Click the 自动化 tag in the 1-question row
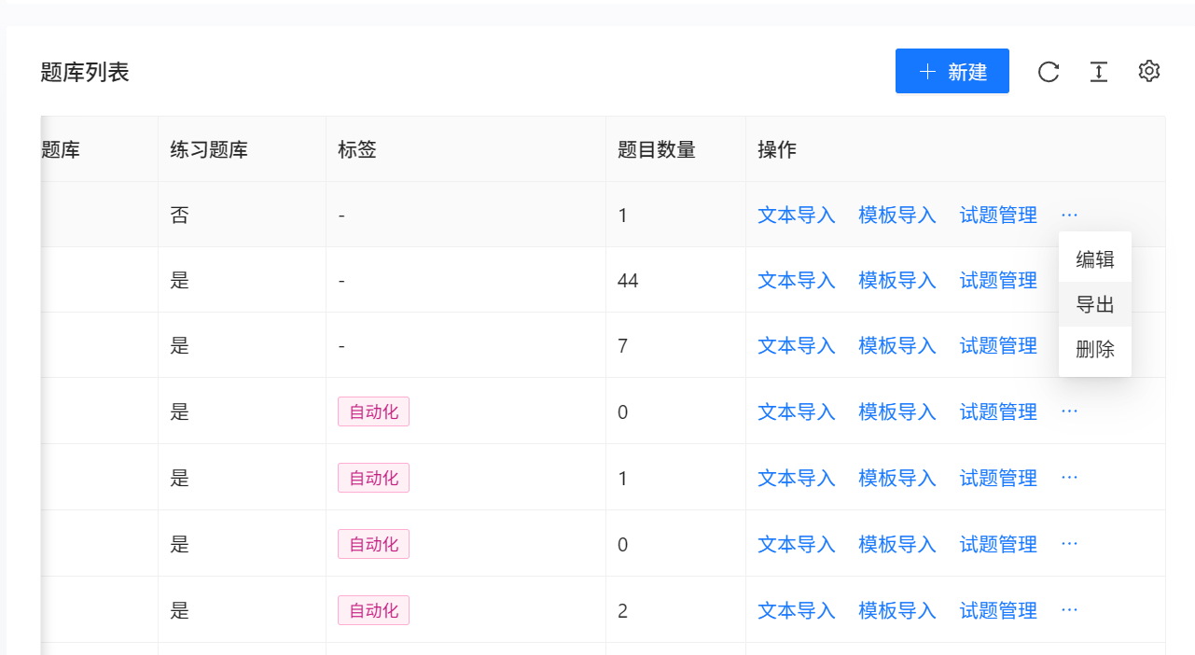The width and height of the screenshot is (1195, 655). (x=373, y=478)
